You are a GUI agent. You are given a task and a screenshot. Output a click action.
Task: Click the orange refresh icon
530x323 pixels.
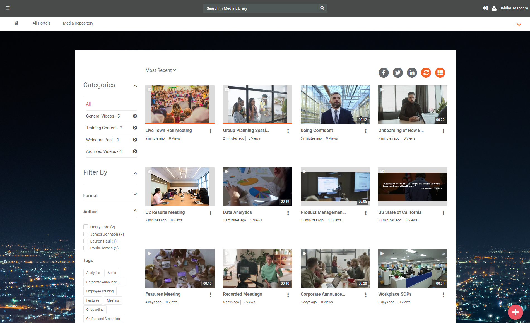tap(426, 73)
